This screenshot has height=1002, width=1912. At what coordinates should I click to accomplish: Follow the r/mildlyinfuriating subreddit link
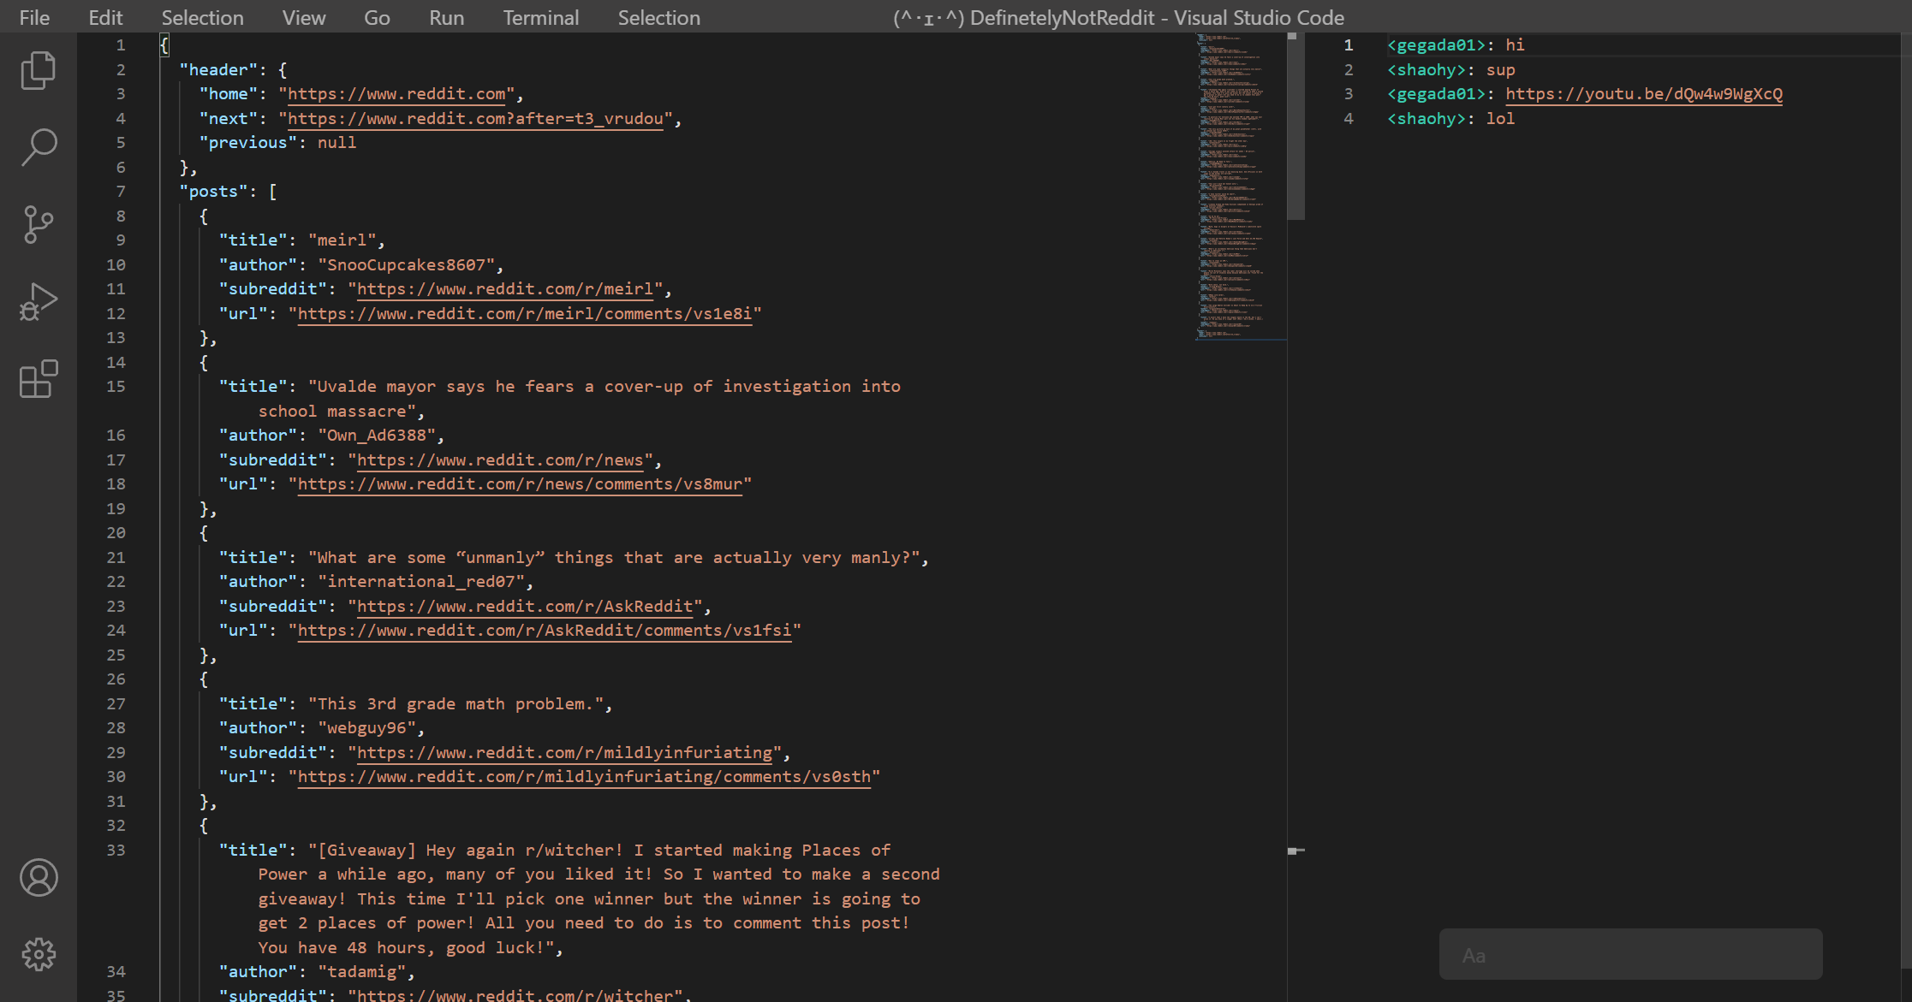coord(564,753)
